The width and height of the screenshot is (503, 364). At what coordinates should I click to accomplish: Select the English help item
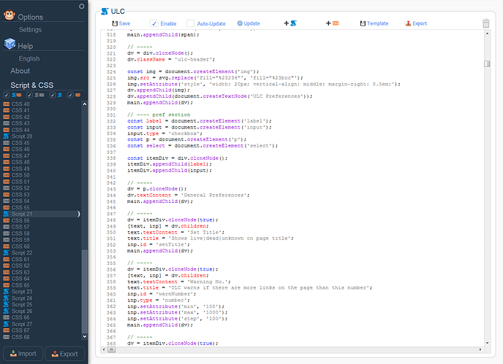(29, 58)
